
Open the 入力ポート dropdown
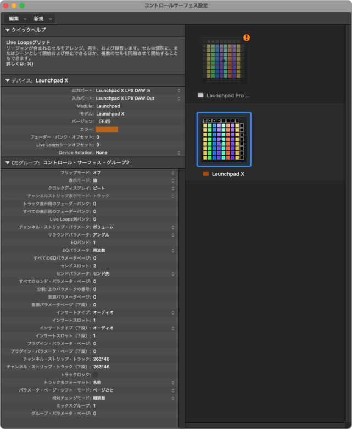click(137, 98)
